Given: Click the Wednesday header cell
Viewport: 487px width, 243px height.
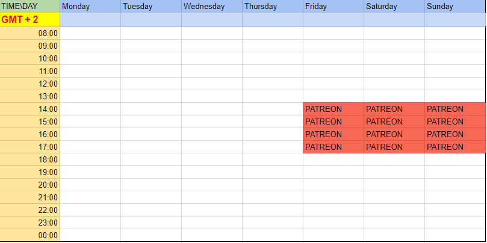Looking at the screenshot, I should 212,6.
